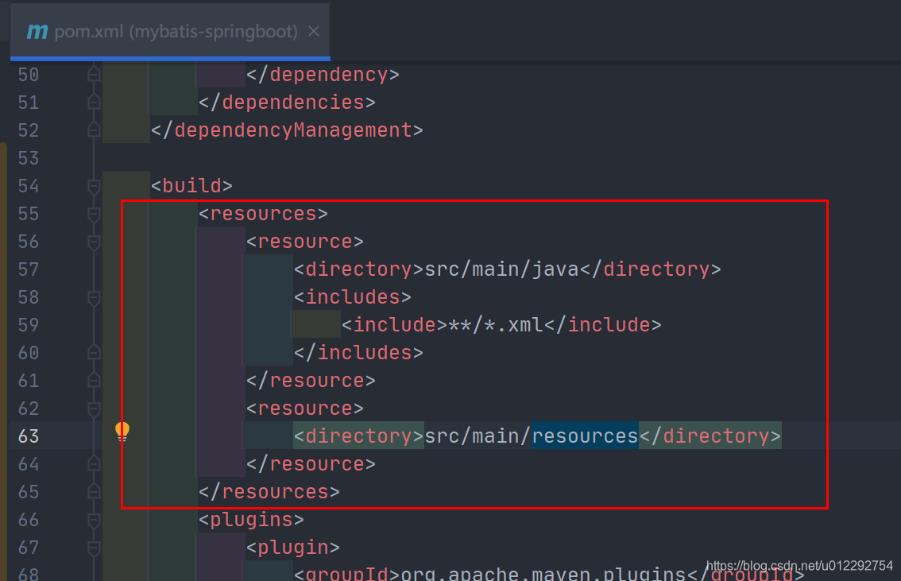Viewport: 901px width, 581px height.
Task: Select the pom.xml (mybatis-springboot) tab
Action: click(170, 32)
